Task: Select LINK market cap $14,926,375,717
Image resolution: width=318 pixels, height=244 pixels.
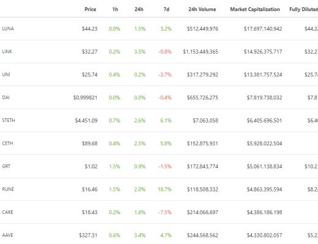Action: 263,52
